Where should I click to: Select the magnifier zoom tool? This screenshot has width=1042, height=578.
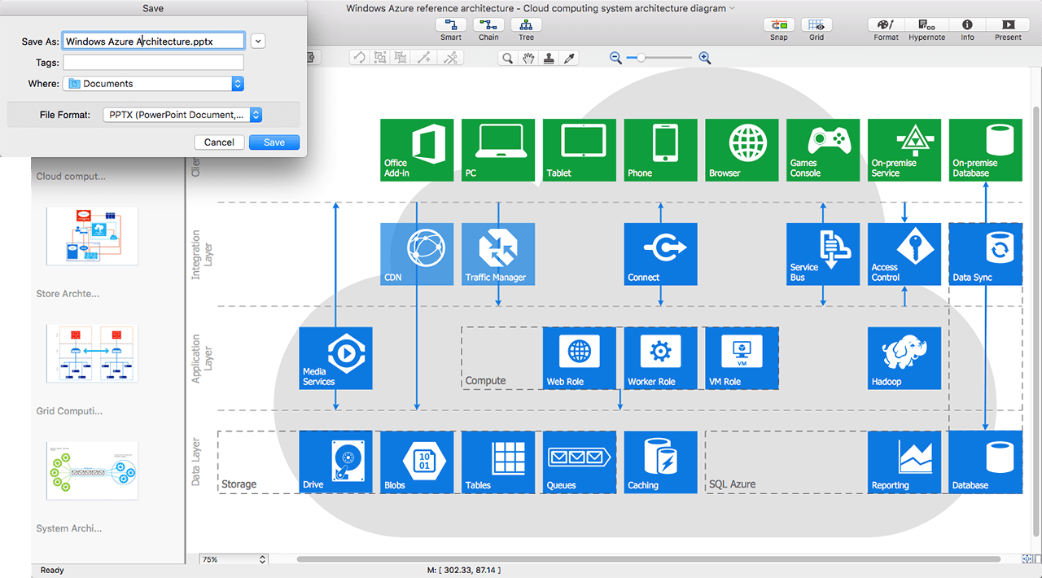508,58
